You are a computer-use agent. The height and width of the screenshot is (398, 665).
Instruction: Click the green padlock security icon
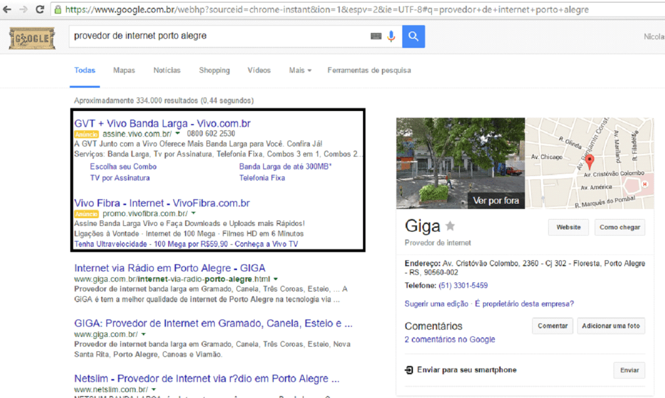pyautogui.click(x=58, y=9)
